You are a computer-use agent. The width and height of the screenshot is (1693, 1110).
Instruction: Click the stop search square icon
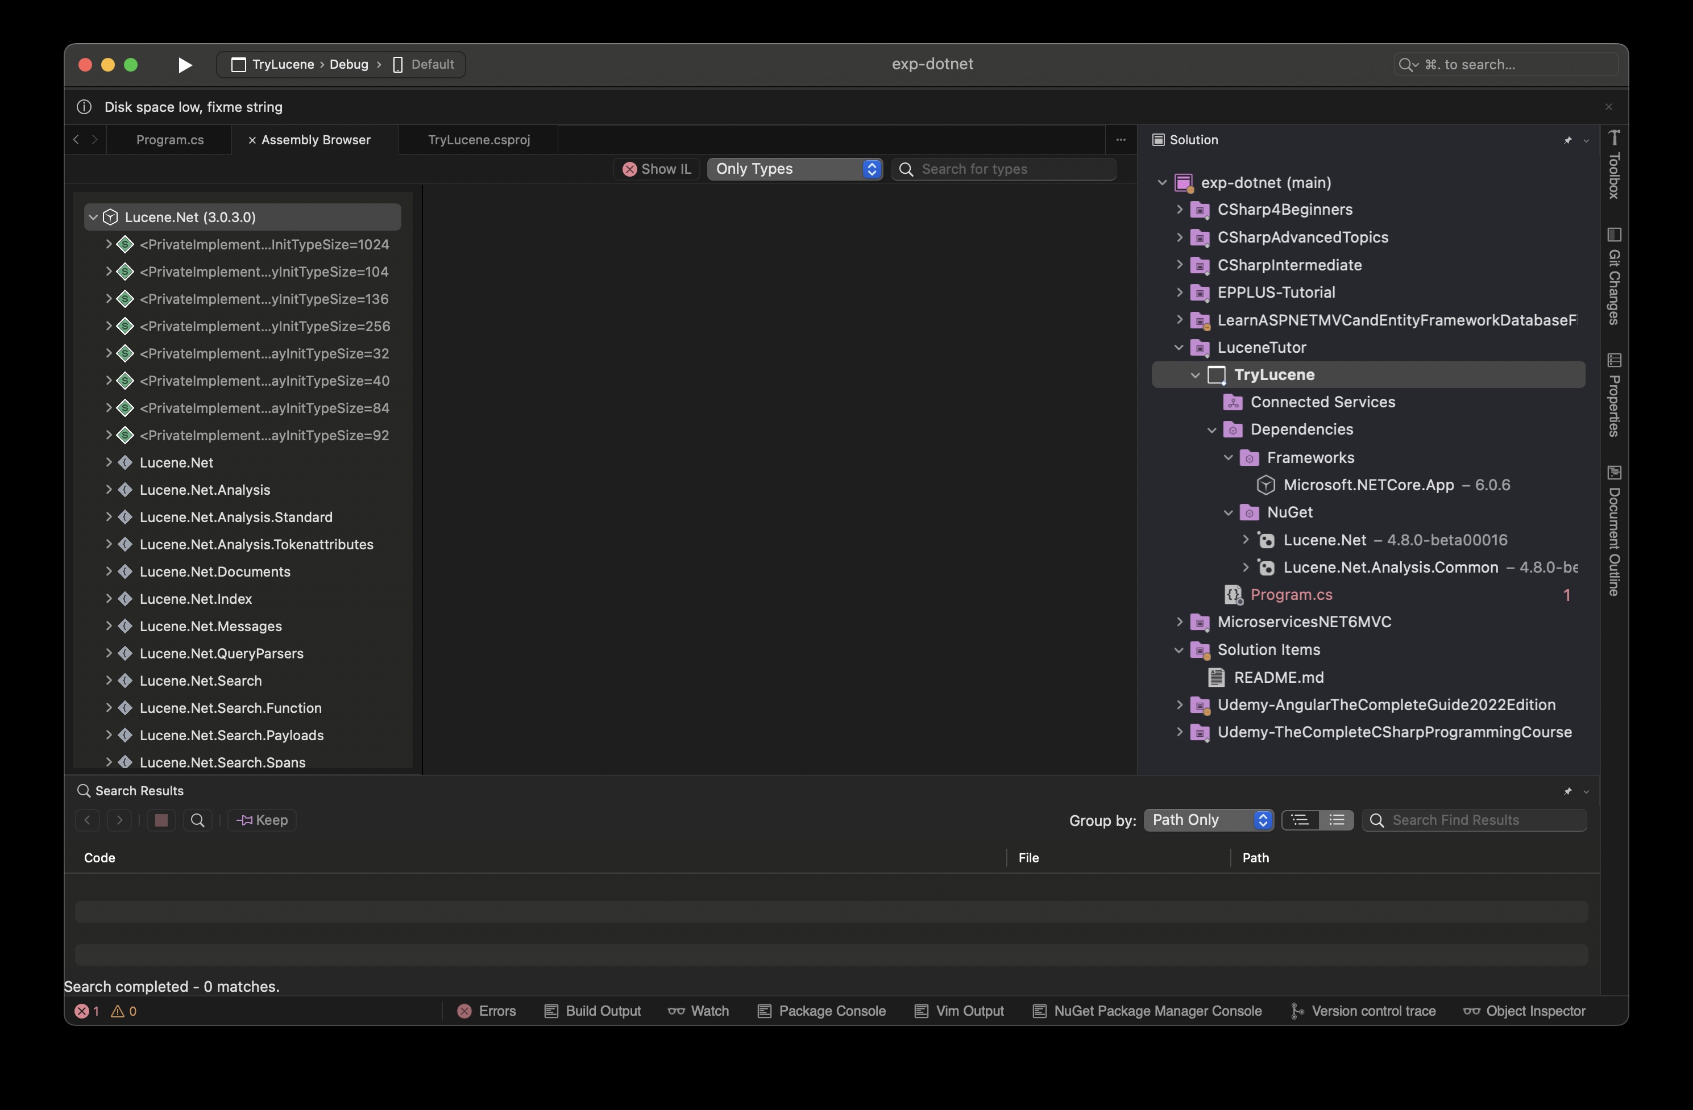pyautogui.click(x=161, y=820)
